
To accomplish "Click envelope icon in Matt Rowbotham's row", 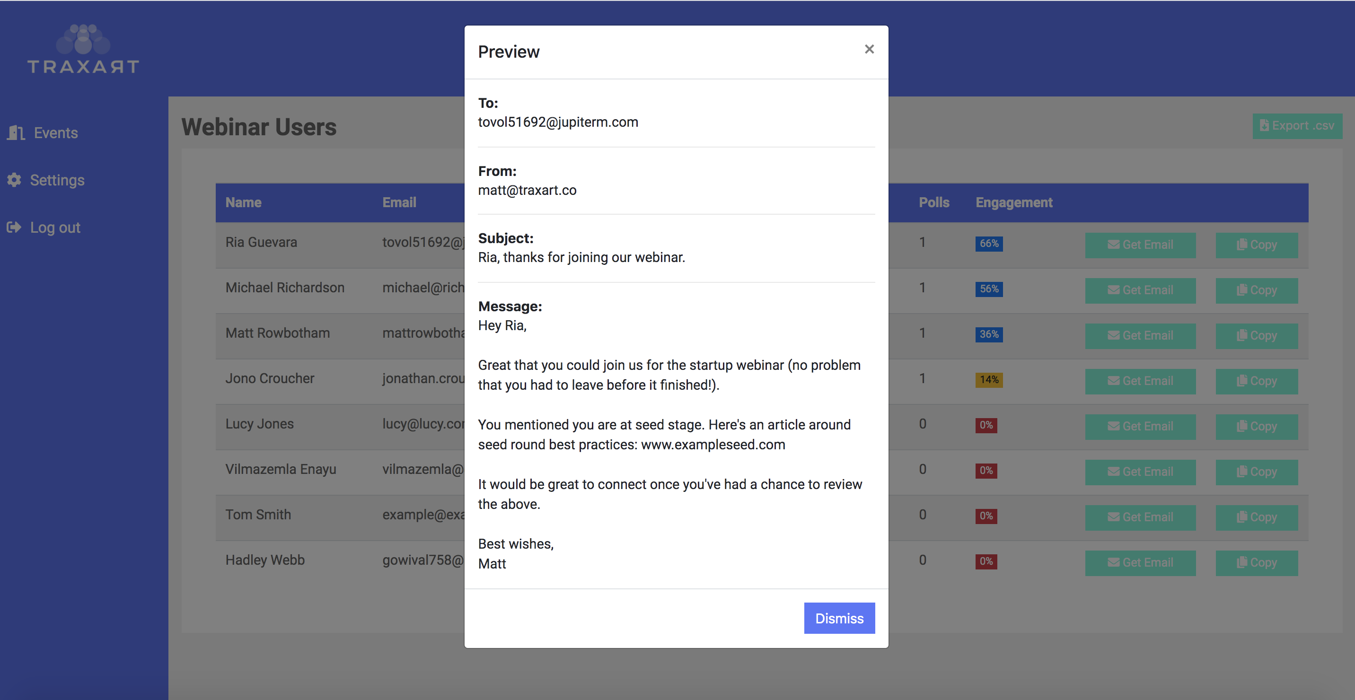I will click(1113, 335).
